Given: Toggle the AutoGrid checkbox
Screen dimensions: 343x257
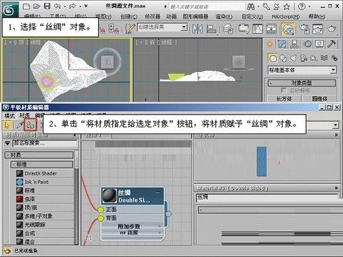Looking at the screenshot, I should (283, 90).
